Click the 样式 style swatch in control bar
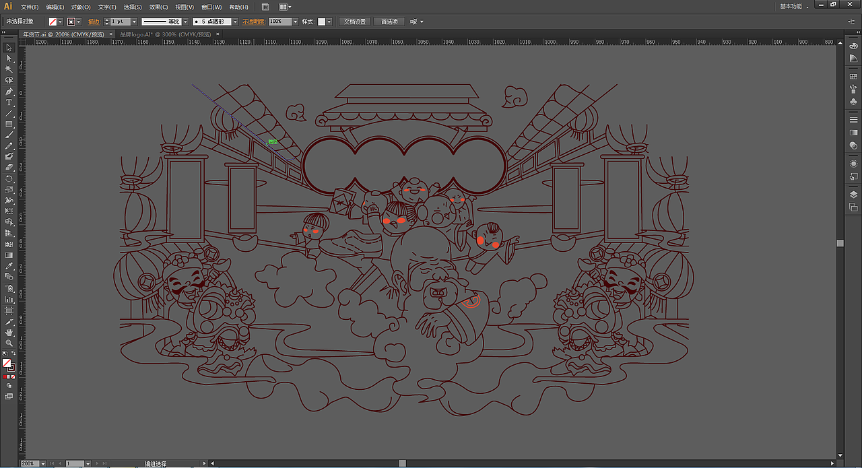The height and width of the screenshot is (468, 862). pos(322,22)
